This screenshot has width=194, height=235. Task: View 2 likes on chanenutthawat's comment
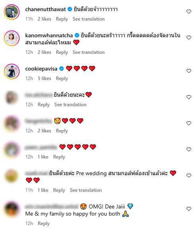click(x=44, y=19)
